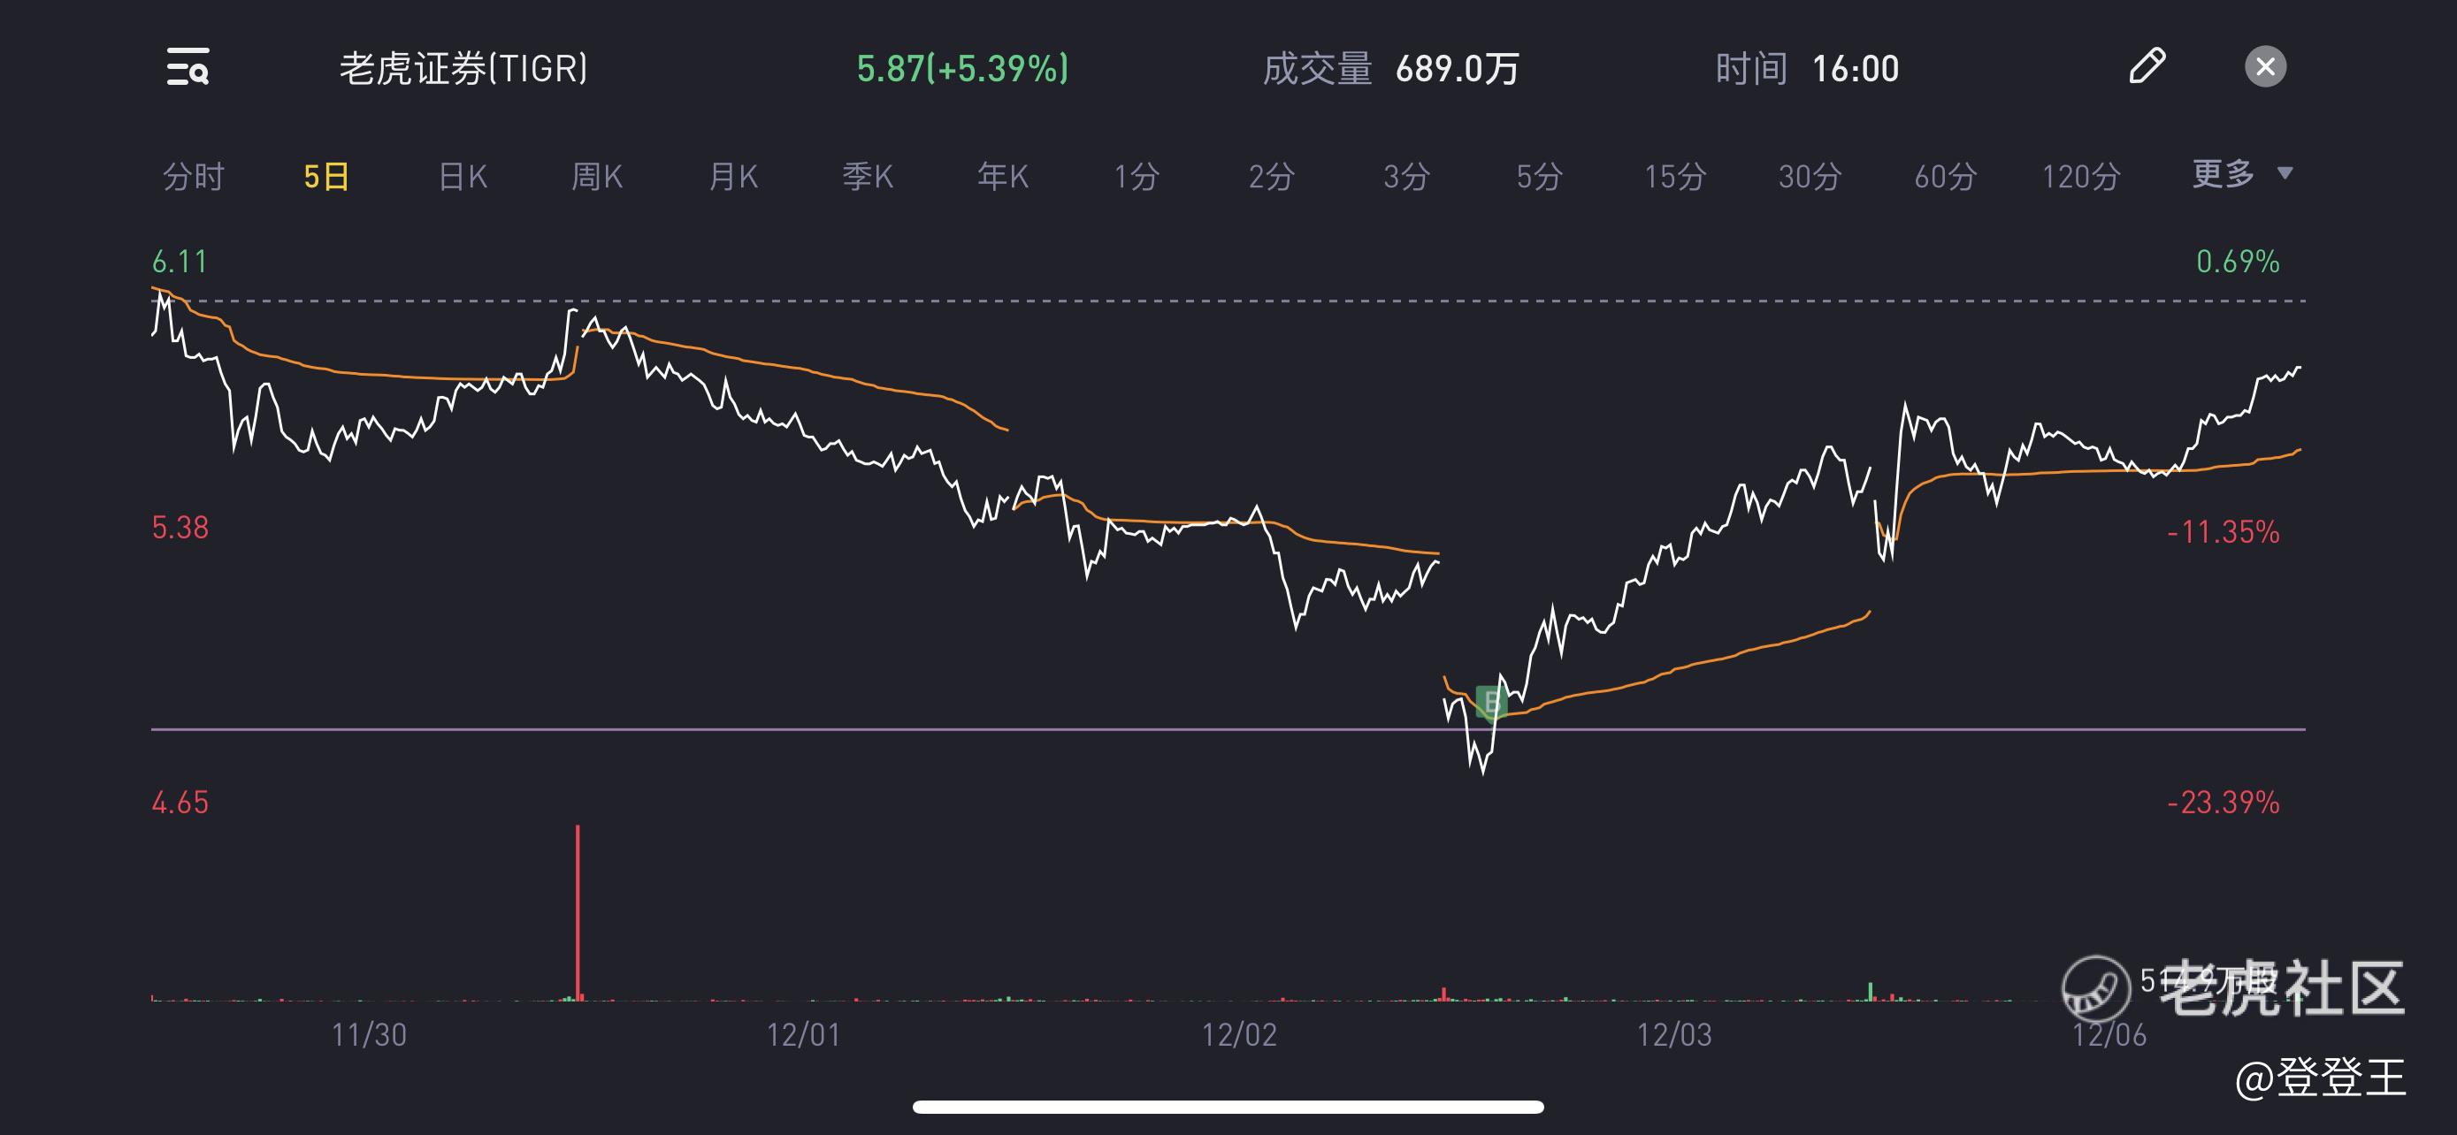This screenshot has height=1135, width=2457.
Task: Click the 12/03 date axis label
Action: (1674, 1035)
